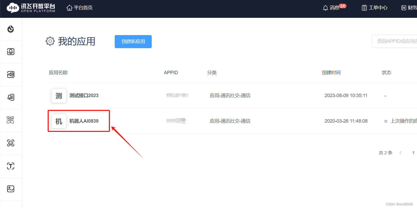The width and height of the screenshot is (417, 208).
Task: Click the blurred APPID of 机器人AI0839
Action: tap(176, 121)
